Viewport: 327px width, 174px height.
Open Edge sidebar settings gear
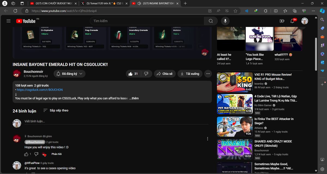coord(322,169)
